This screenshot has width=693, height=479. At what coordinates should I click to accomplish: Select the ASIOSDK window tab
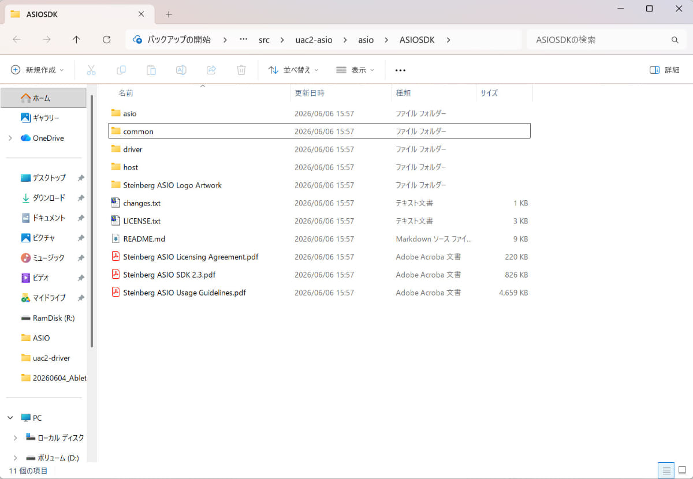pos(78,14)
